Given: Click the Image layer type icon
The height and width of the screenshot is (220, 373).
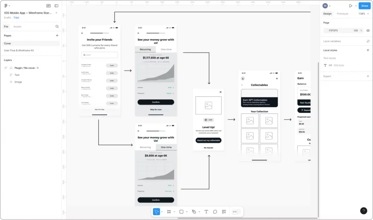Looking at the screenshot, I should [11, 82].
